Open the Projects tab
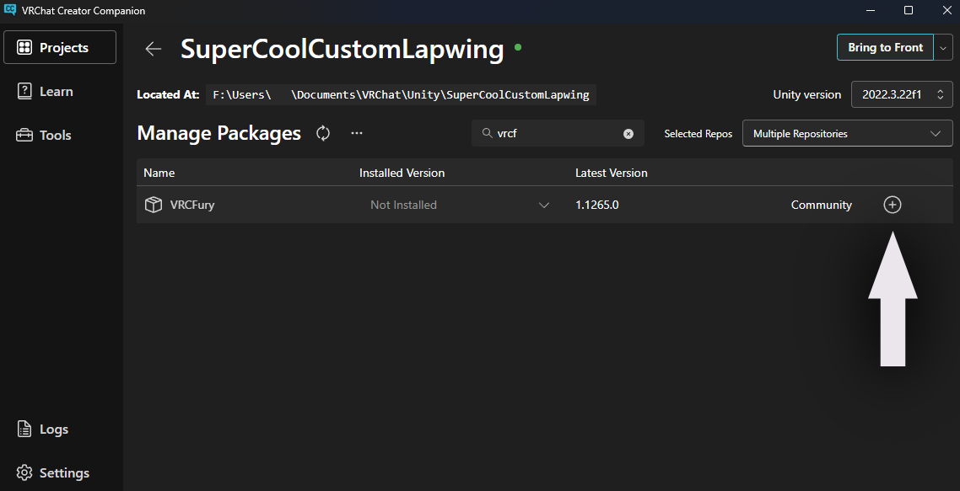 pos(60,48)
